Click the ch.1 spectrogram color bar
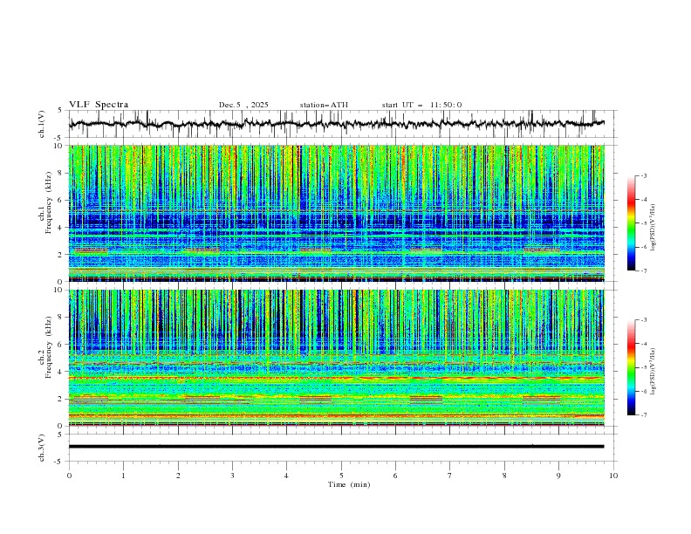The width and height of the screenshot is (691, 534). [x=631, y=223]
